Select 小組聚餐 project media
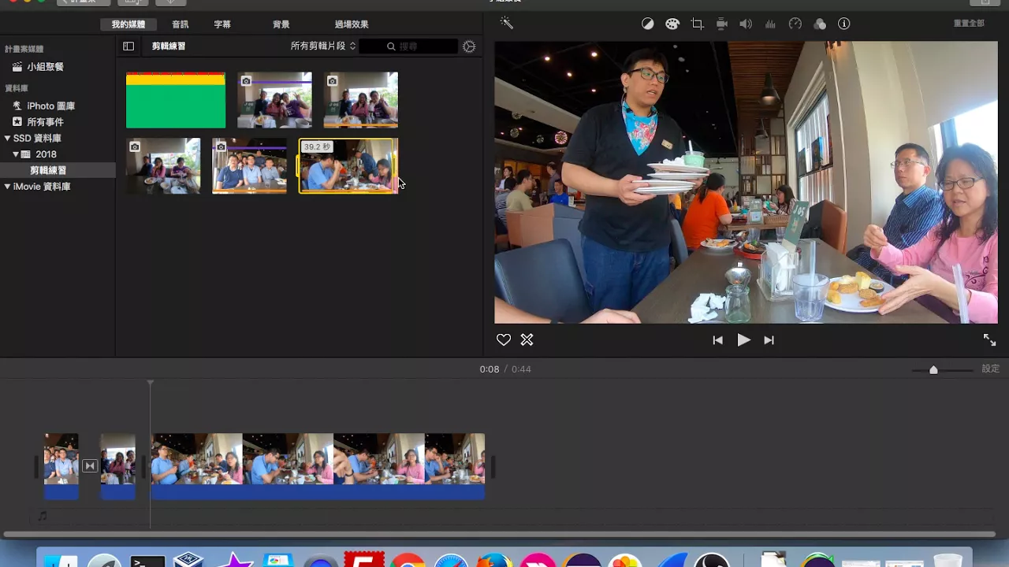Viewport: 1009px width, 567px height. [45, 67]
